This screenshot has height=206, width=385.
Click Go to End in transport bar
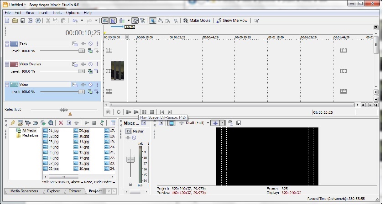click(x=169, y=112)
